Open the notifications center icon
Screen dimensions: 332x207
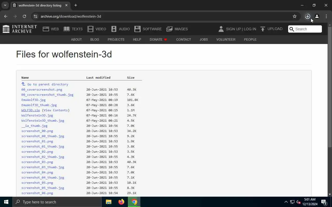pyautogui.click(x=324, y=202)
